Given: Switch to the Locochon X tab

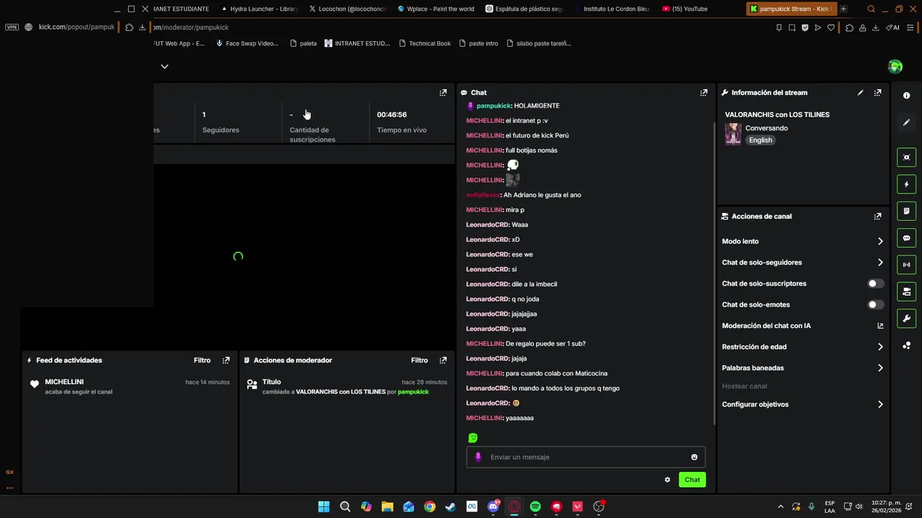Looking at the screenshot, I should pos(346,9).
